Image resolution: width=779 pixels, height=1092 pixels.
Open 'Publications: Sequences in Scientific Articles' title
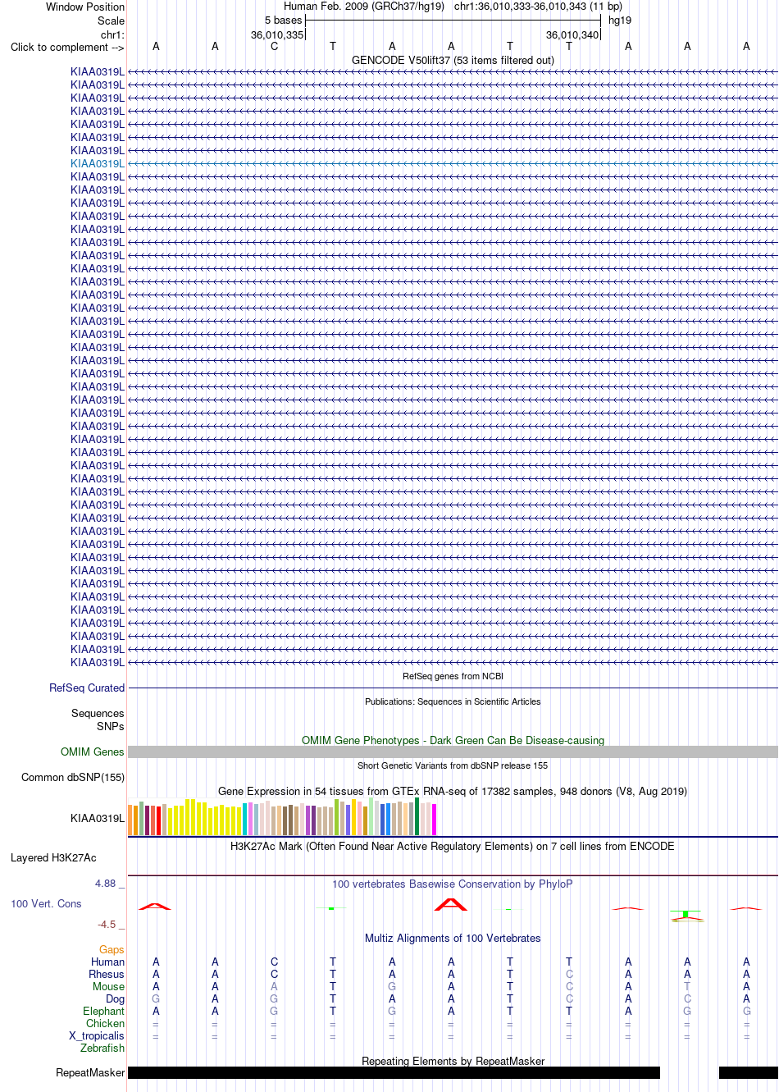pos(453,701)
